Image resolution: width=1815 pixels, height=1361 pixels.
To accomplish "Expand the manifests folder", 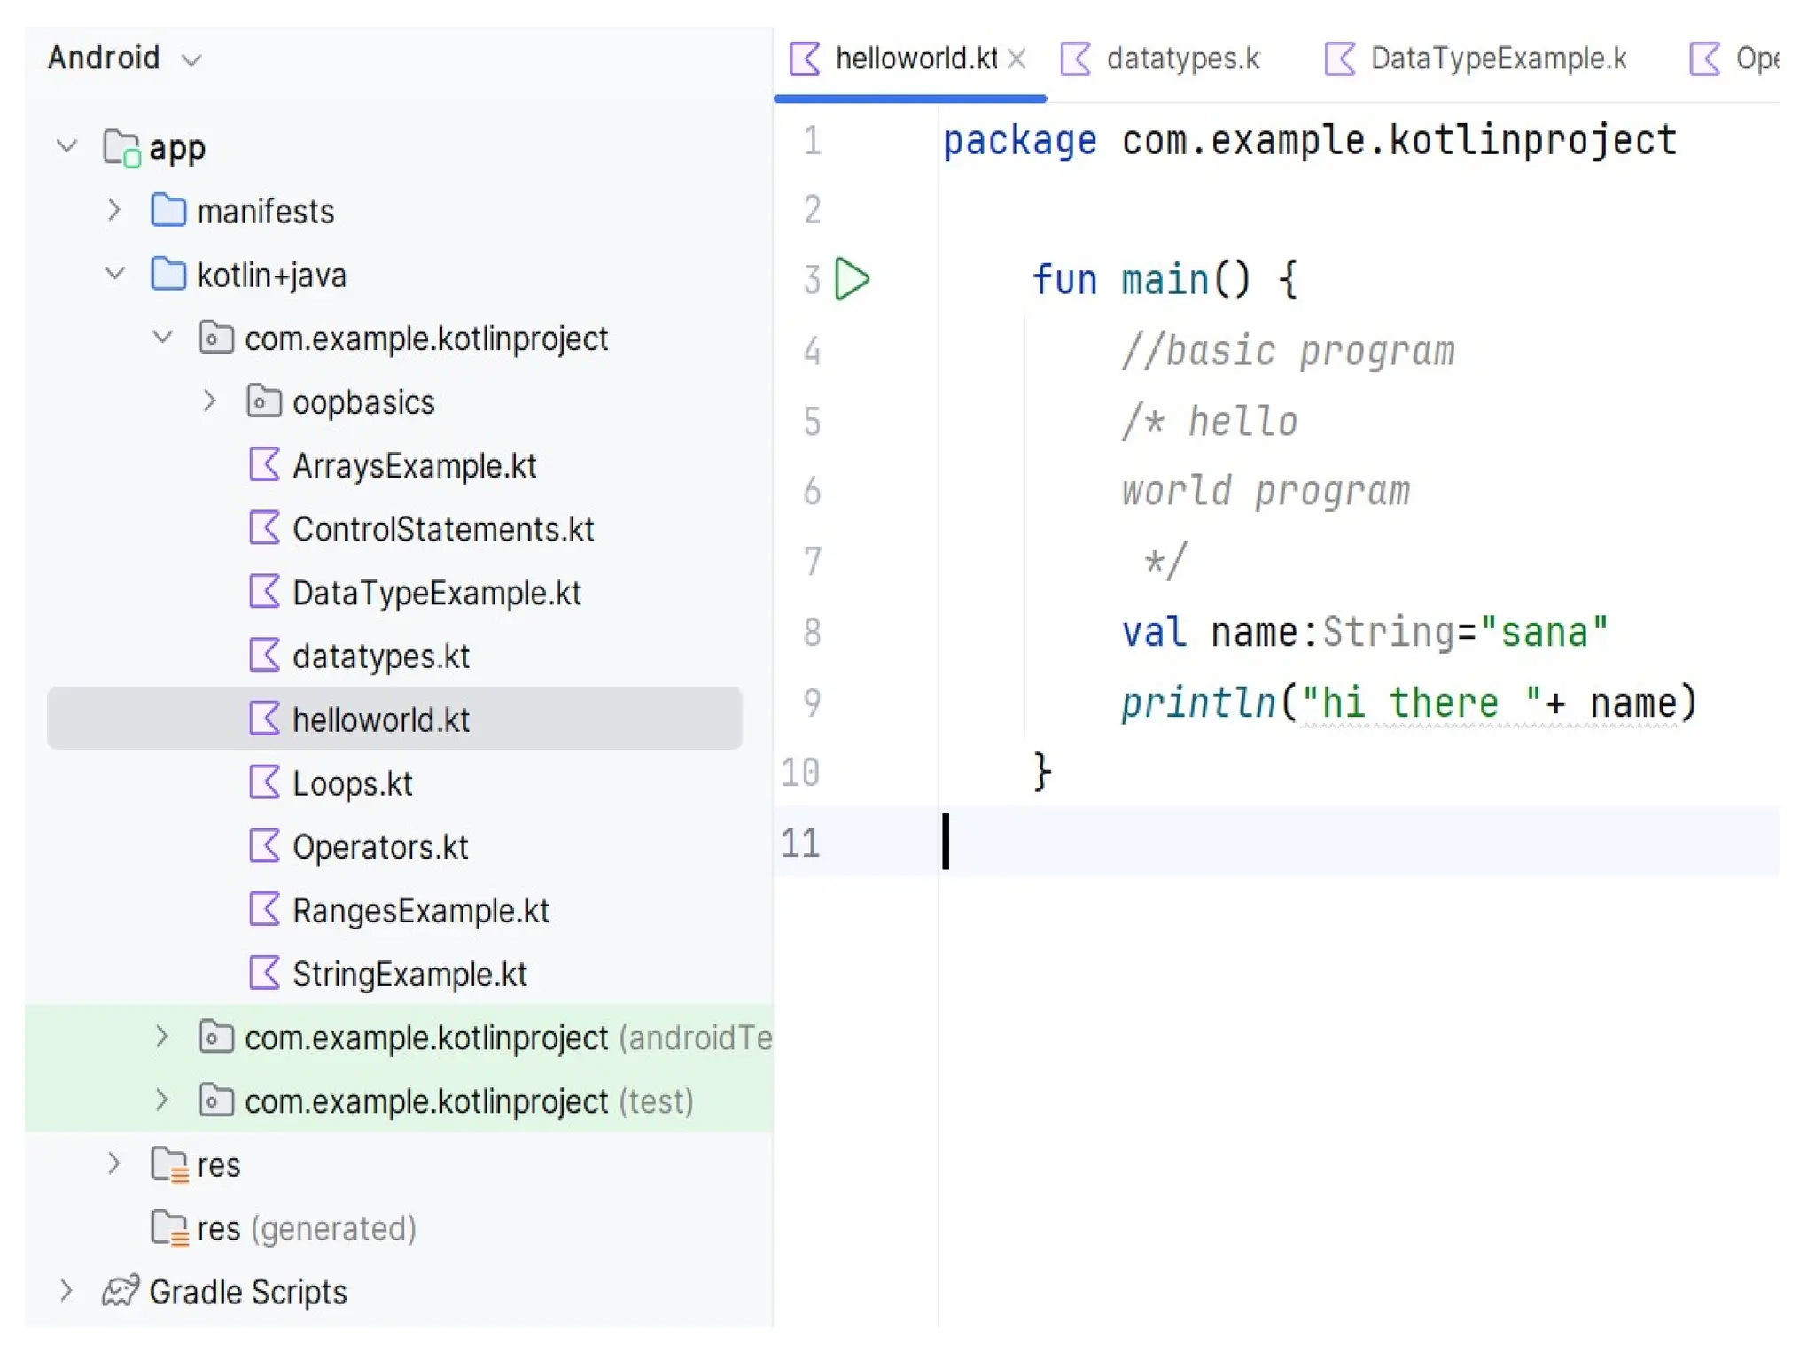I will pos(114,211).
